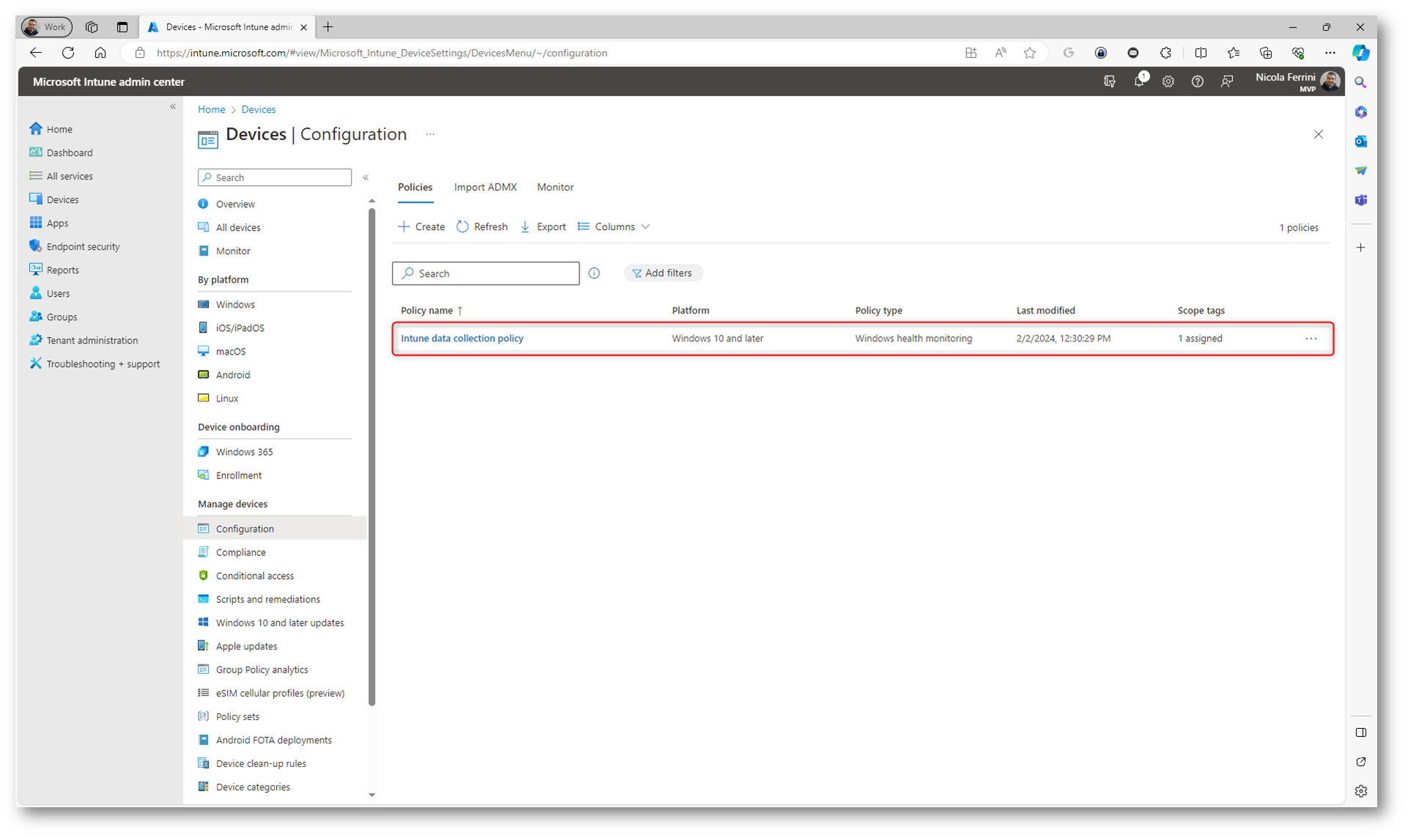Collapse the main left navigation pane

(x=173, y=107)
